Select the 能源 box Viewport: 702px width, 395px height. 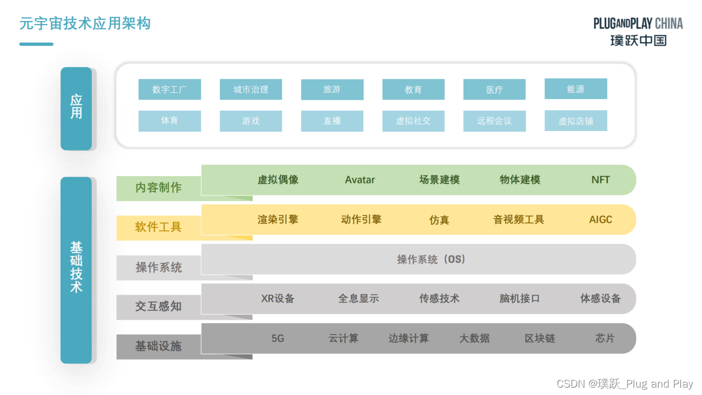tap(576, 89)
